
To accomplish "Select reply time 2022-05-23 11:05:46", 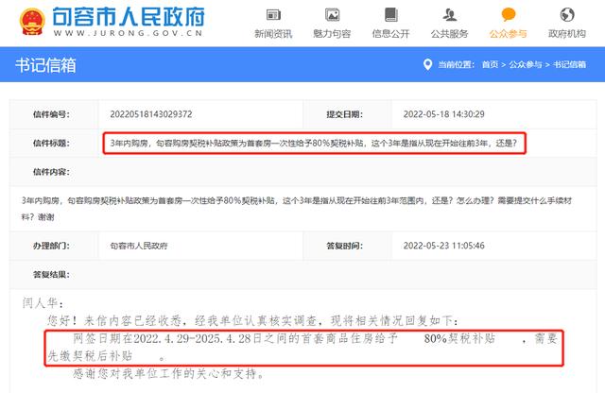I will tap(443, 246).
